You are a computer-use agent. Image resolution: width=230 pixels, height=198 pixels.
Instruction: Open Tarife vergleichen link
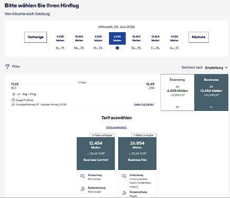pyautogui.click(x=117, y=127)
